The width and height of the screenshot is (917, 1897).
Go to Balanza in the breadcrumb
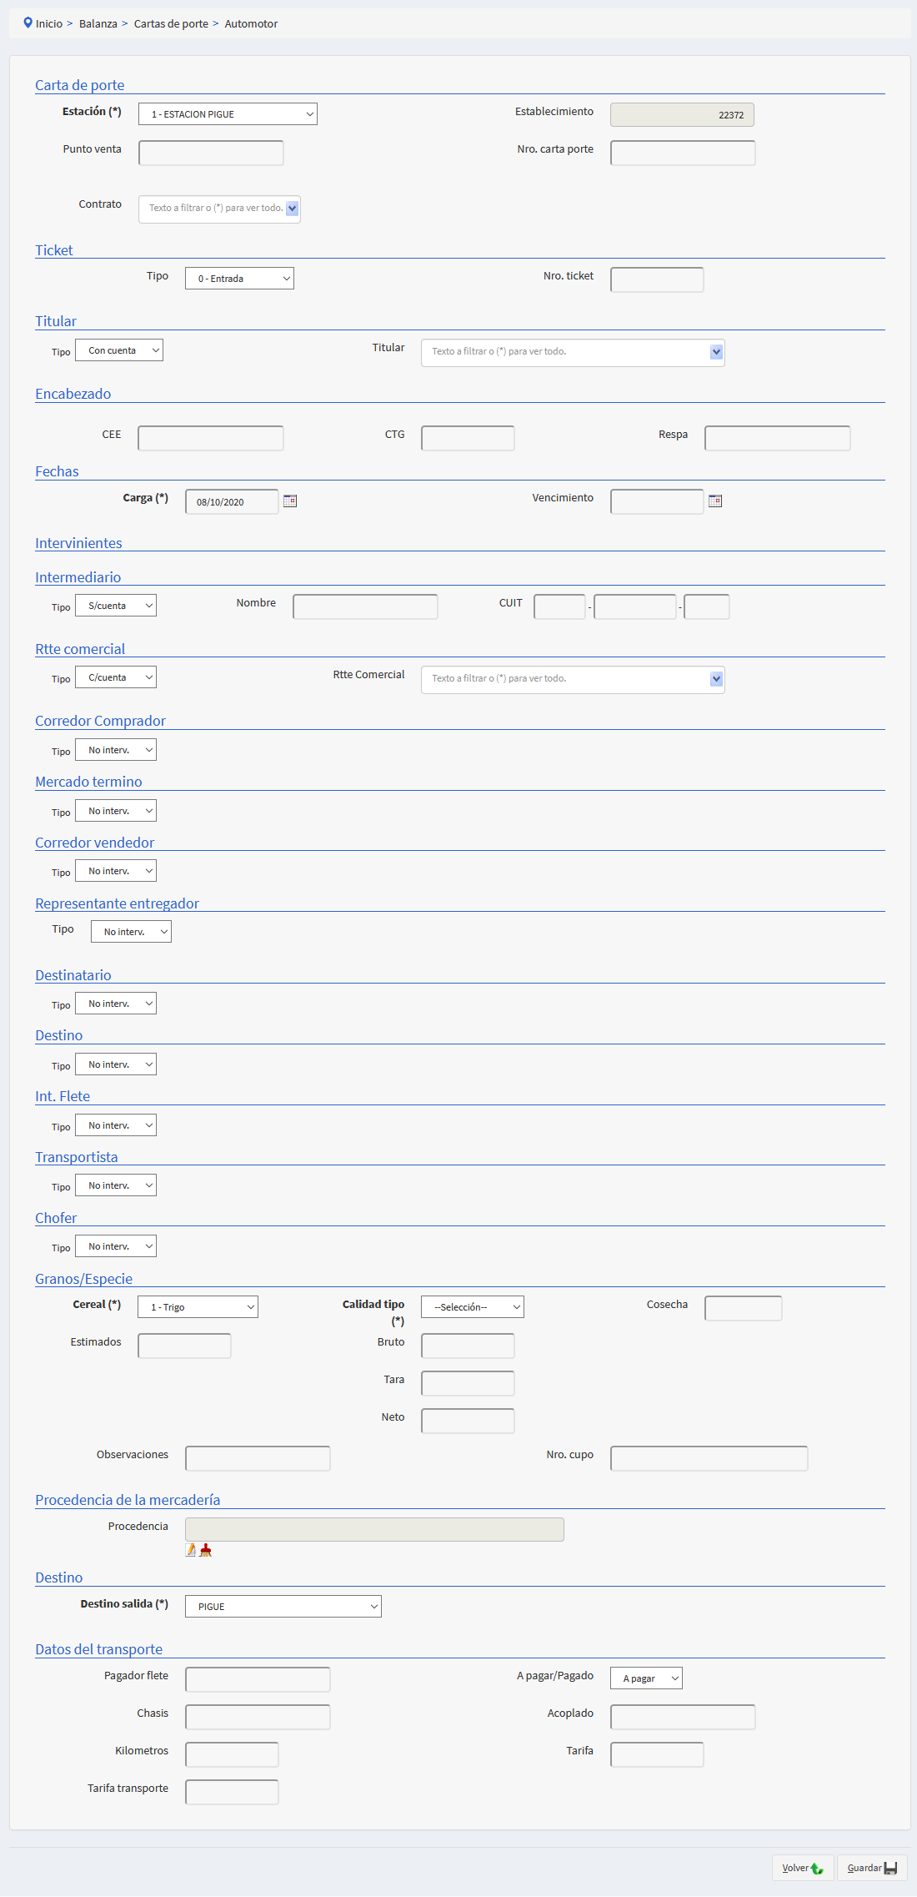point(98,23)
